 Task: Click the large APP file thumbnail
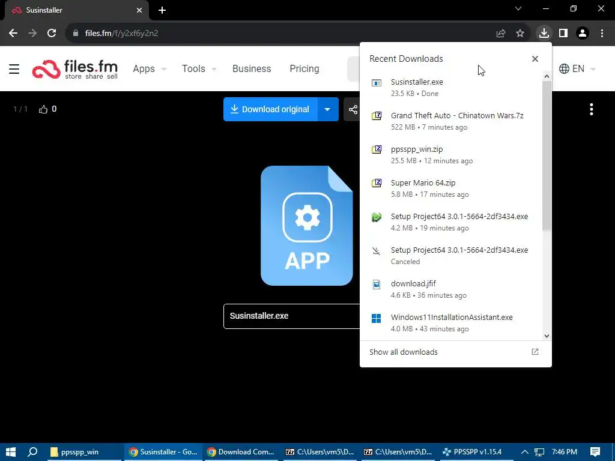point(307,226)
